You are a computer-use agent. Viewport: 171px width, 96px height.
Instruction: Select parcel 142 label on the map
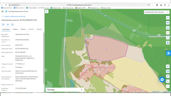coord(106,49)
